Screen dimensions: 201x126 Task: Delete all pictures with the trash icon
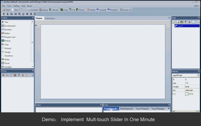27,75
